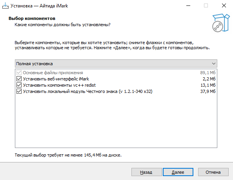The height and width of the screenshot is (180, 233).
Task: Uncheck Установить веб-интерфейс iMark checkbox
Action: [19, 79]
